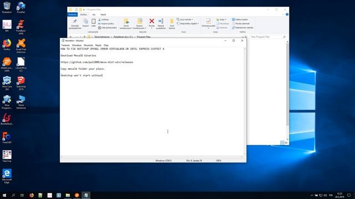Click Käänteinen valinta in Explorer ribbon

242,28
